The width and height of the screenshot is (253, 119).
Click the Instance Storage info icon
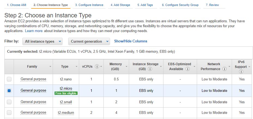click(x=150, y=69)
